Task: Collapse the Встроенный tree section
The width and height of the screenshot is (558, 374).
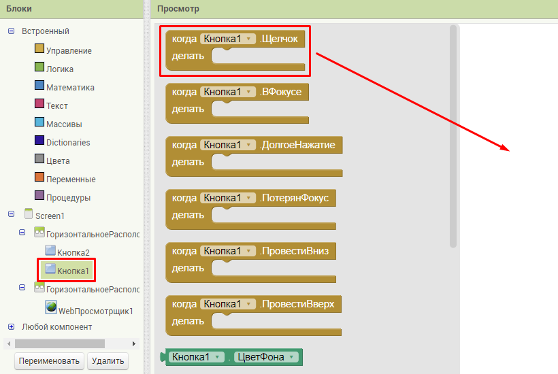Action: click(x=11, y=31)
